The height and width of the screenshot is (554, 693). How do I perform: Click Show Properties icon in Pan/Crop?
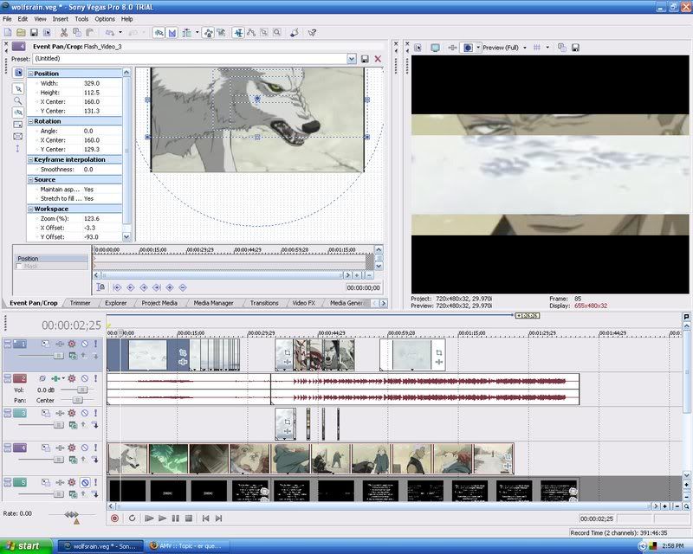point(18,73)
